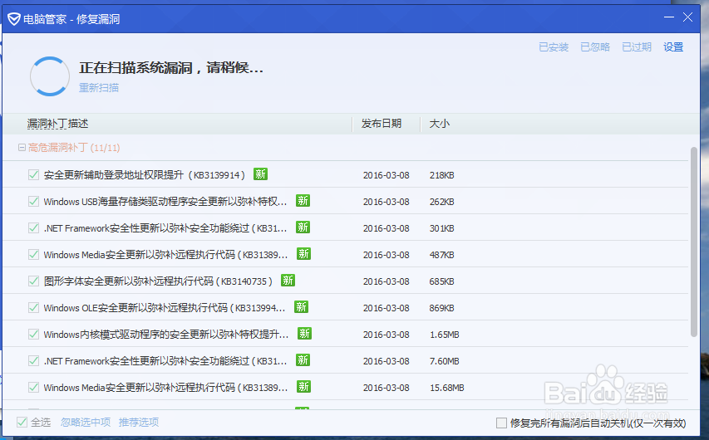Click size value 15.68MB
Screen dimensions: 709x440
pos(446,388)
